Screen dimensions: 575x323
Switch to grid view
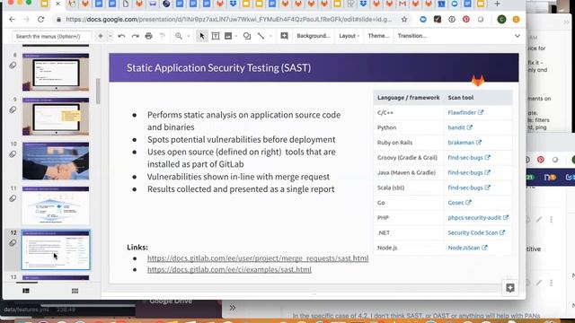click(x=75, y=291)
